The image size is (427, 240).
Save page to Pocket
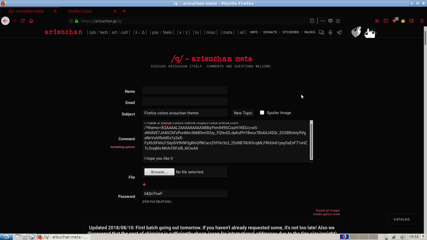click(330, 21)
